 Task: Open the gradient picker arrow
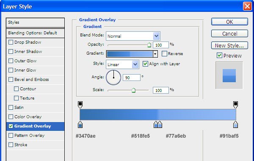click(x=155, y=54)
